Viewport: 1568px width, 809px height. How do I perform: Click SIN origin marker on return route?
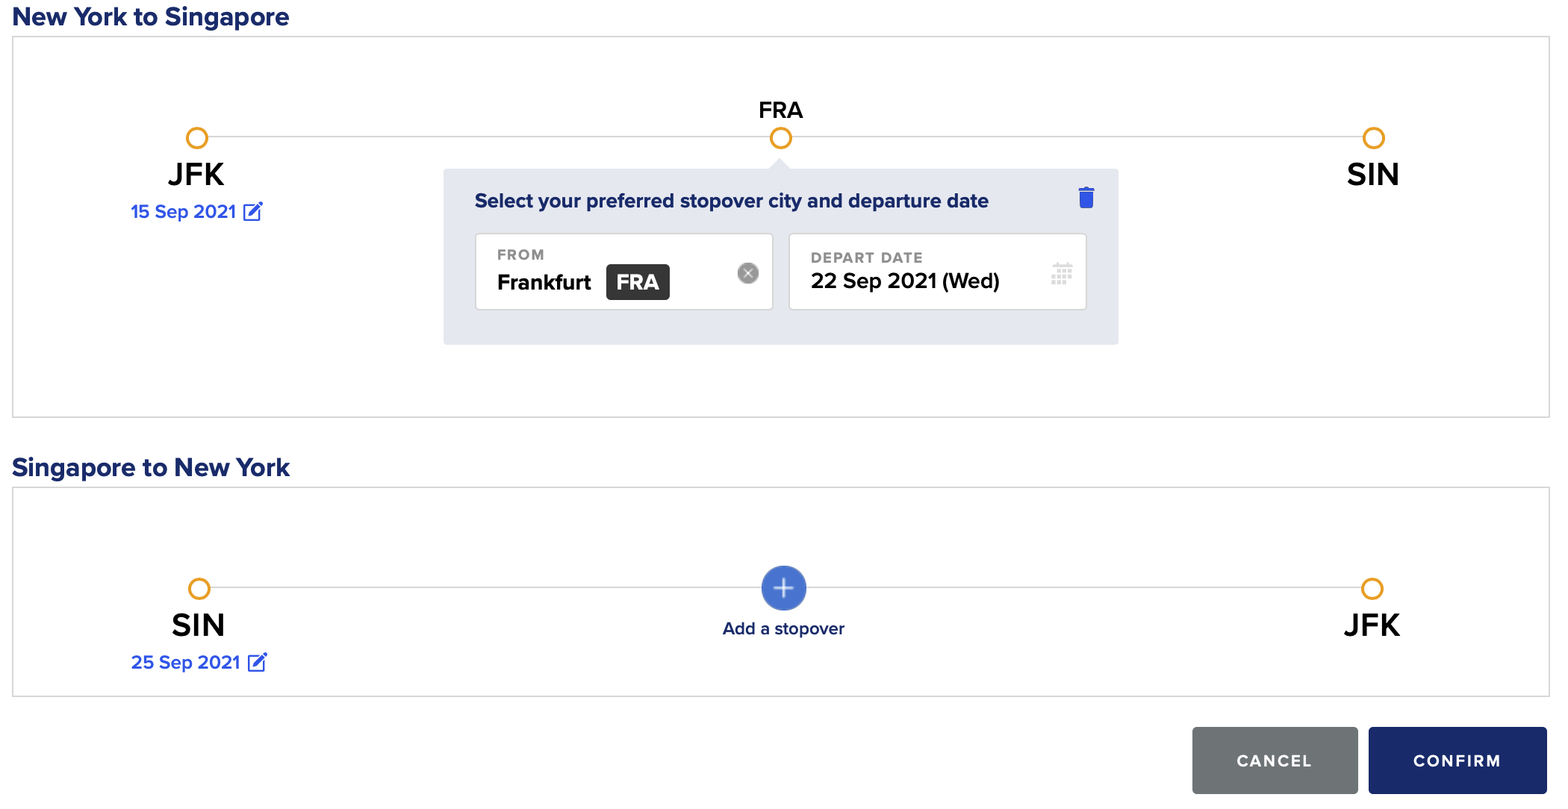pyautogui.click(x=199, y=589)
